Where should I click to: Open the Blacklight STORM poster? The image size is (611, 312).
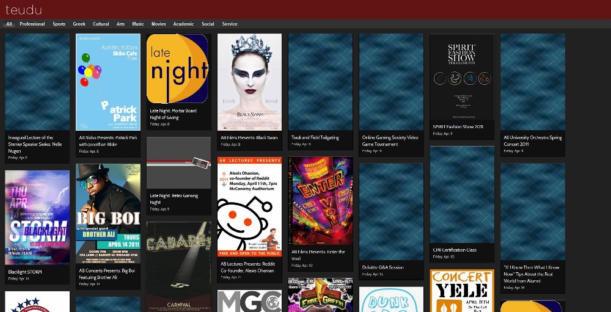tap(37, 217)
